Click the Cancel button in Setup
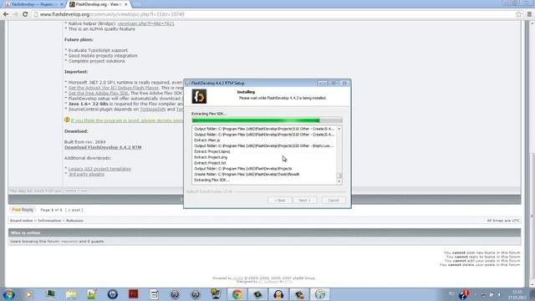535x301 pixels. pyautogui.click(x=334, y=201)
